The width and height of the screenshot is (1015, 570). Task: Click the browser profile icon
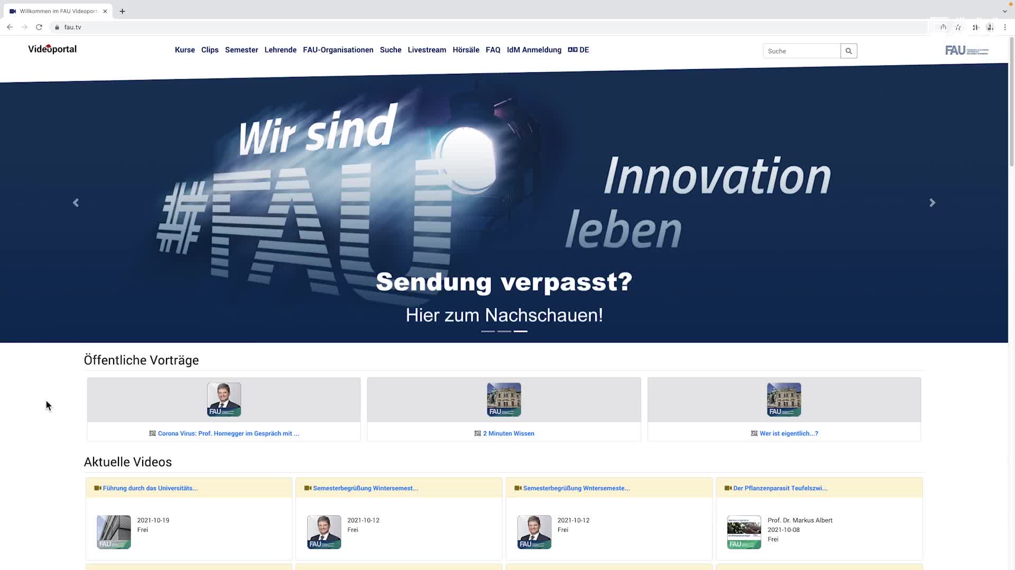coord(990,27)
